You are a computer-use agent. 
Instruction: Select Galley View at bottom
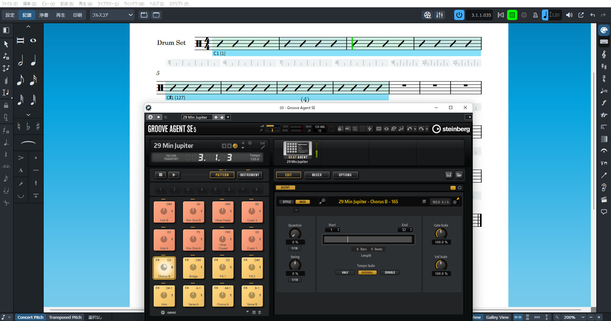click(497, 317)
